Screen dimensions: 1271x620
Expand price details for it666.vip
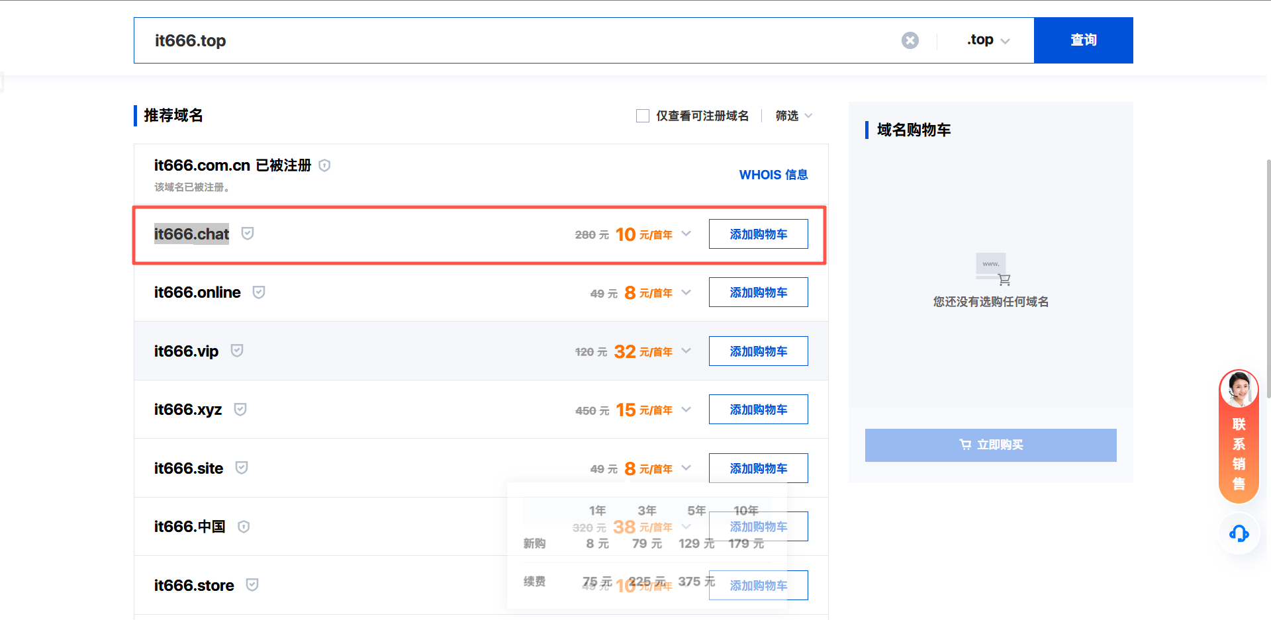(686, 351)
